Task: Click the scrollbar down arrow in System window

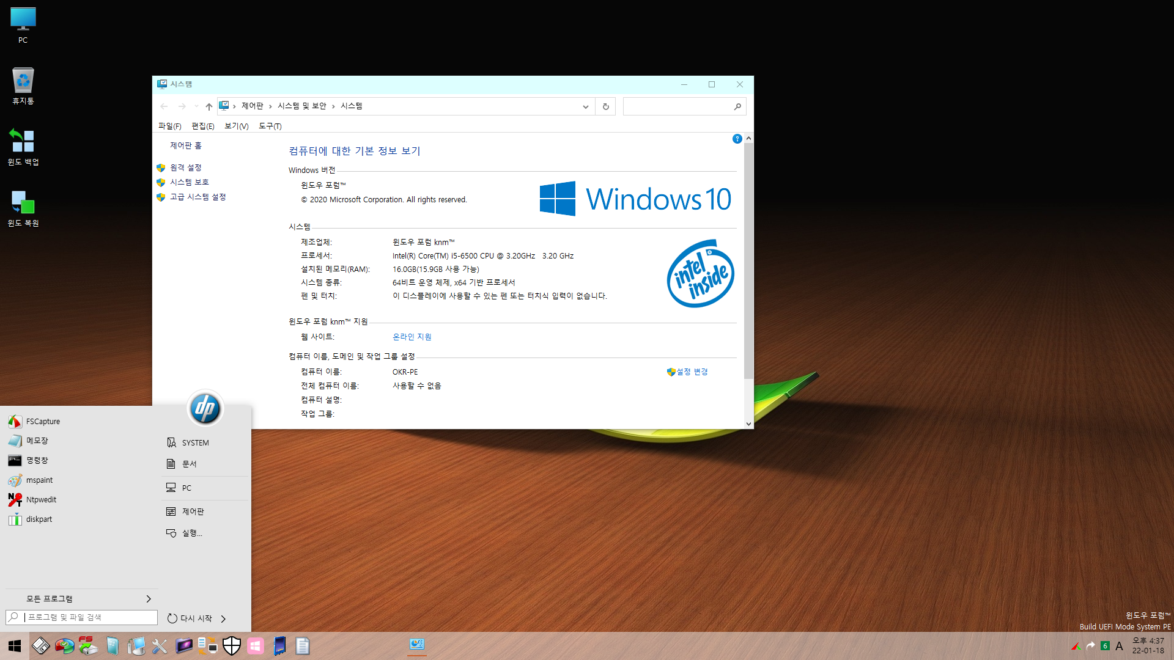Action: [748, 424]
